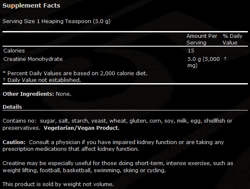Click the calories value 15

tap(191, 51)
